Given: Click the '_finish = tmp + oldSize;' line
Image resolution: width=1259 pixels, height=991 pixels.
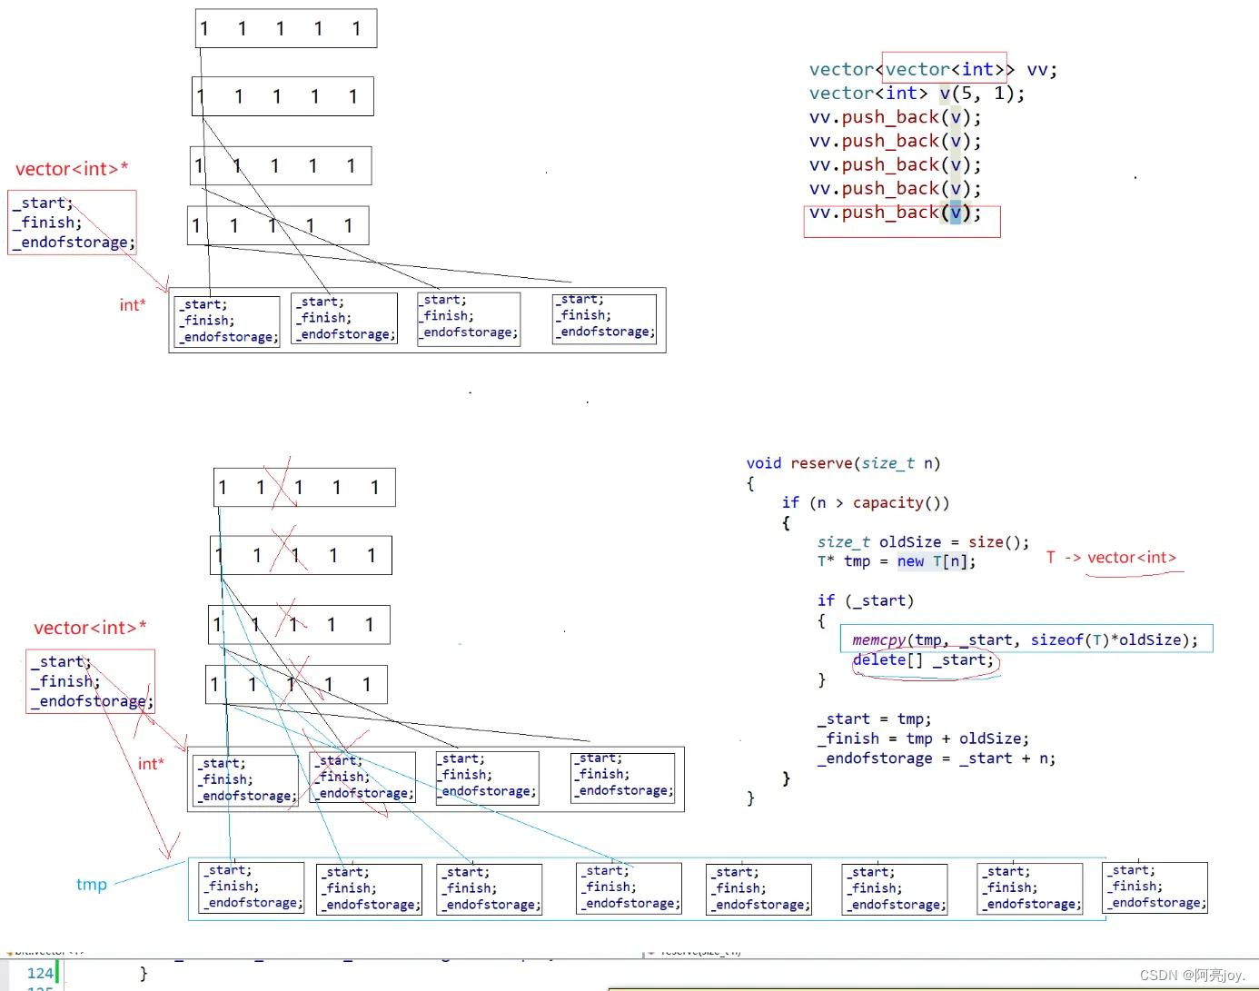Looking at the screenshot, I should pyautogui.click(x=923, y=738).
